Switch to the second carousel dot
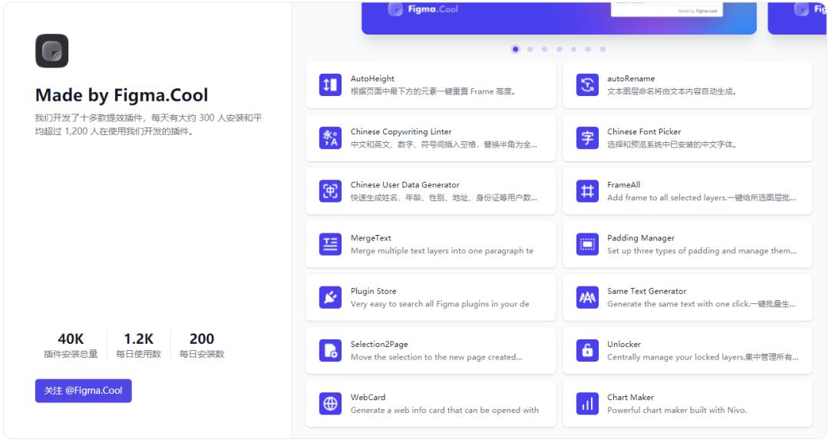Viewport: 829px width, 443px height. pos(530,49)
